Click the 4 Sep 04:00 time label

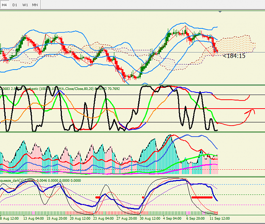[x=172, y=218]
